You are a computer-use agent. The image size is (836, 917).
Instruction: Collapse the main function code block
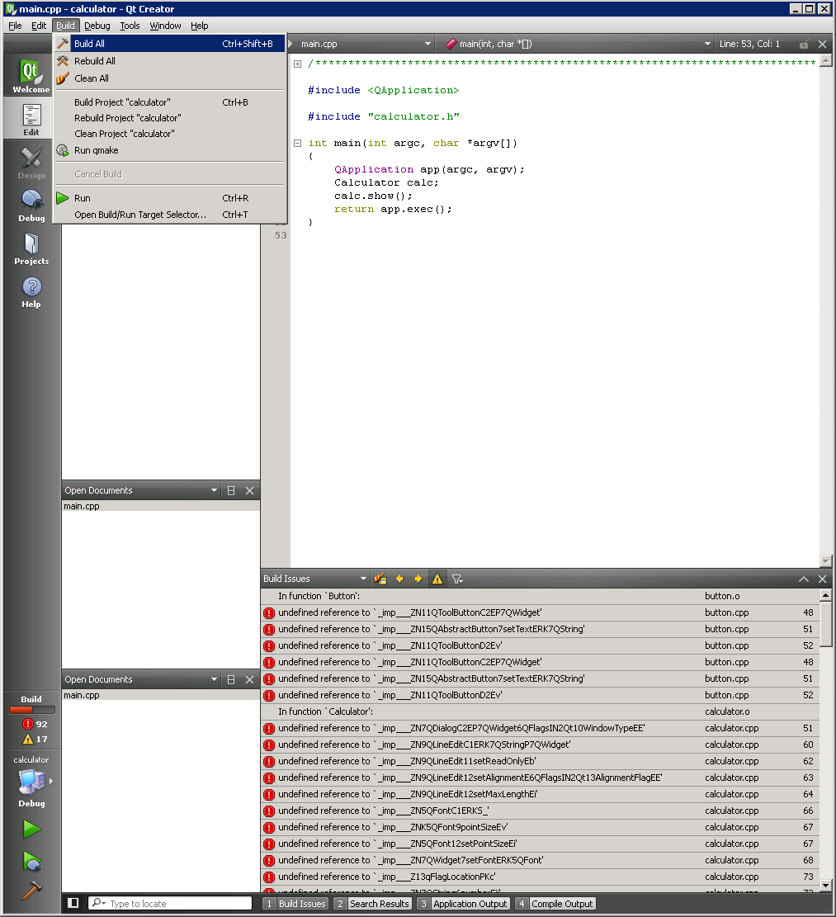[298, 144]
